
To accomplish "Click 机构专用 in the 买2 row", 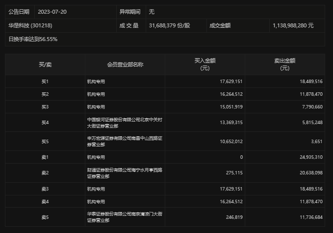I will [96, 94].
